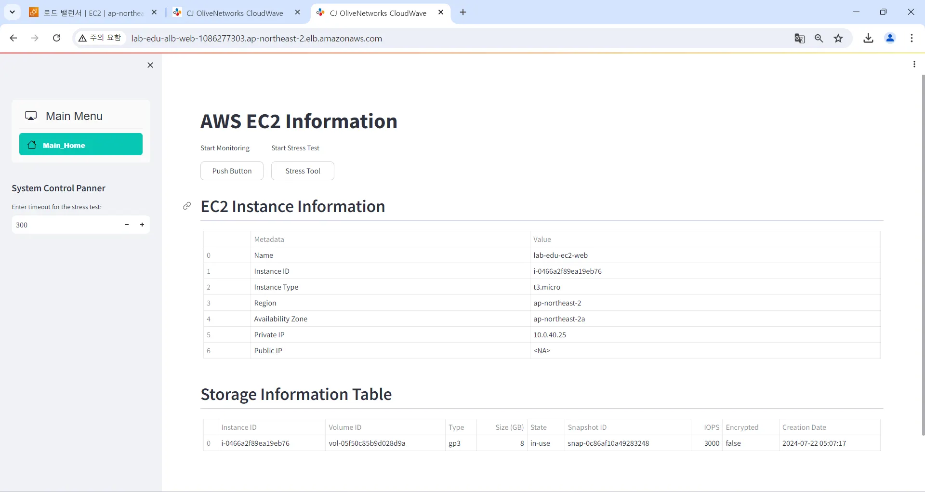Click the Stress Tool button
Image resolution: width=925 pixels, height=492 pixels.
[303, 171]
